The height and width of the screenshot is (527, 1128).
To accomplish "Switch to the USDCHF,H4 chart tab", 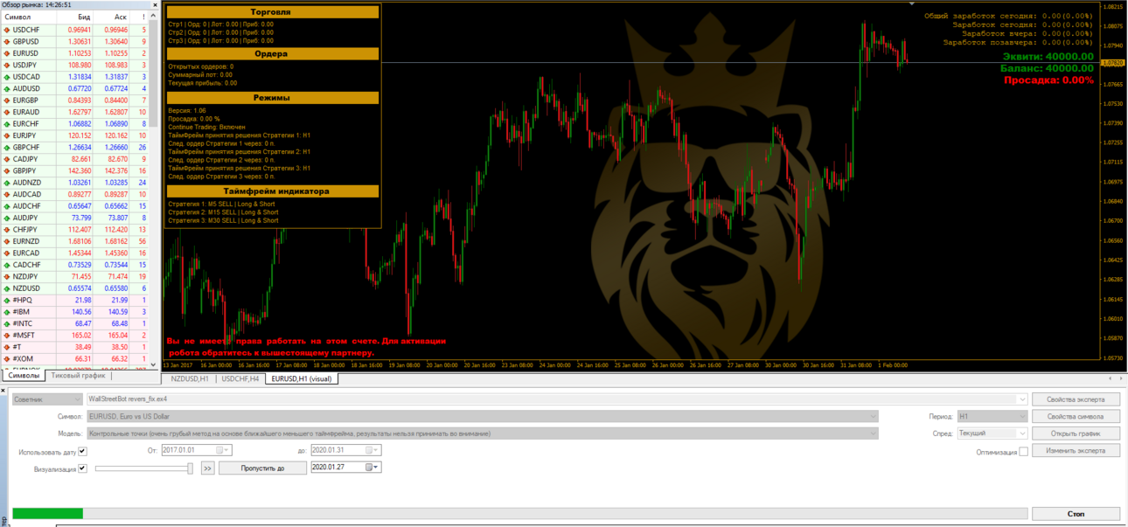I will coord(240,379).
